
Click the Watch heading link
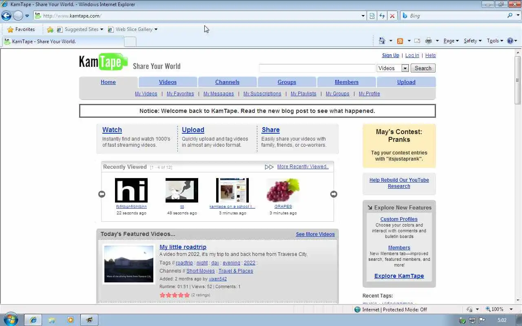[x=112, y=130]
